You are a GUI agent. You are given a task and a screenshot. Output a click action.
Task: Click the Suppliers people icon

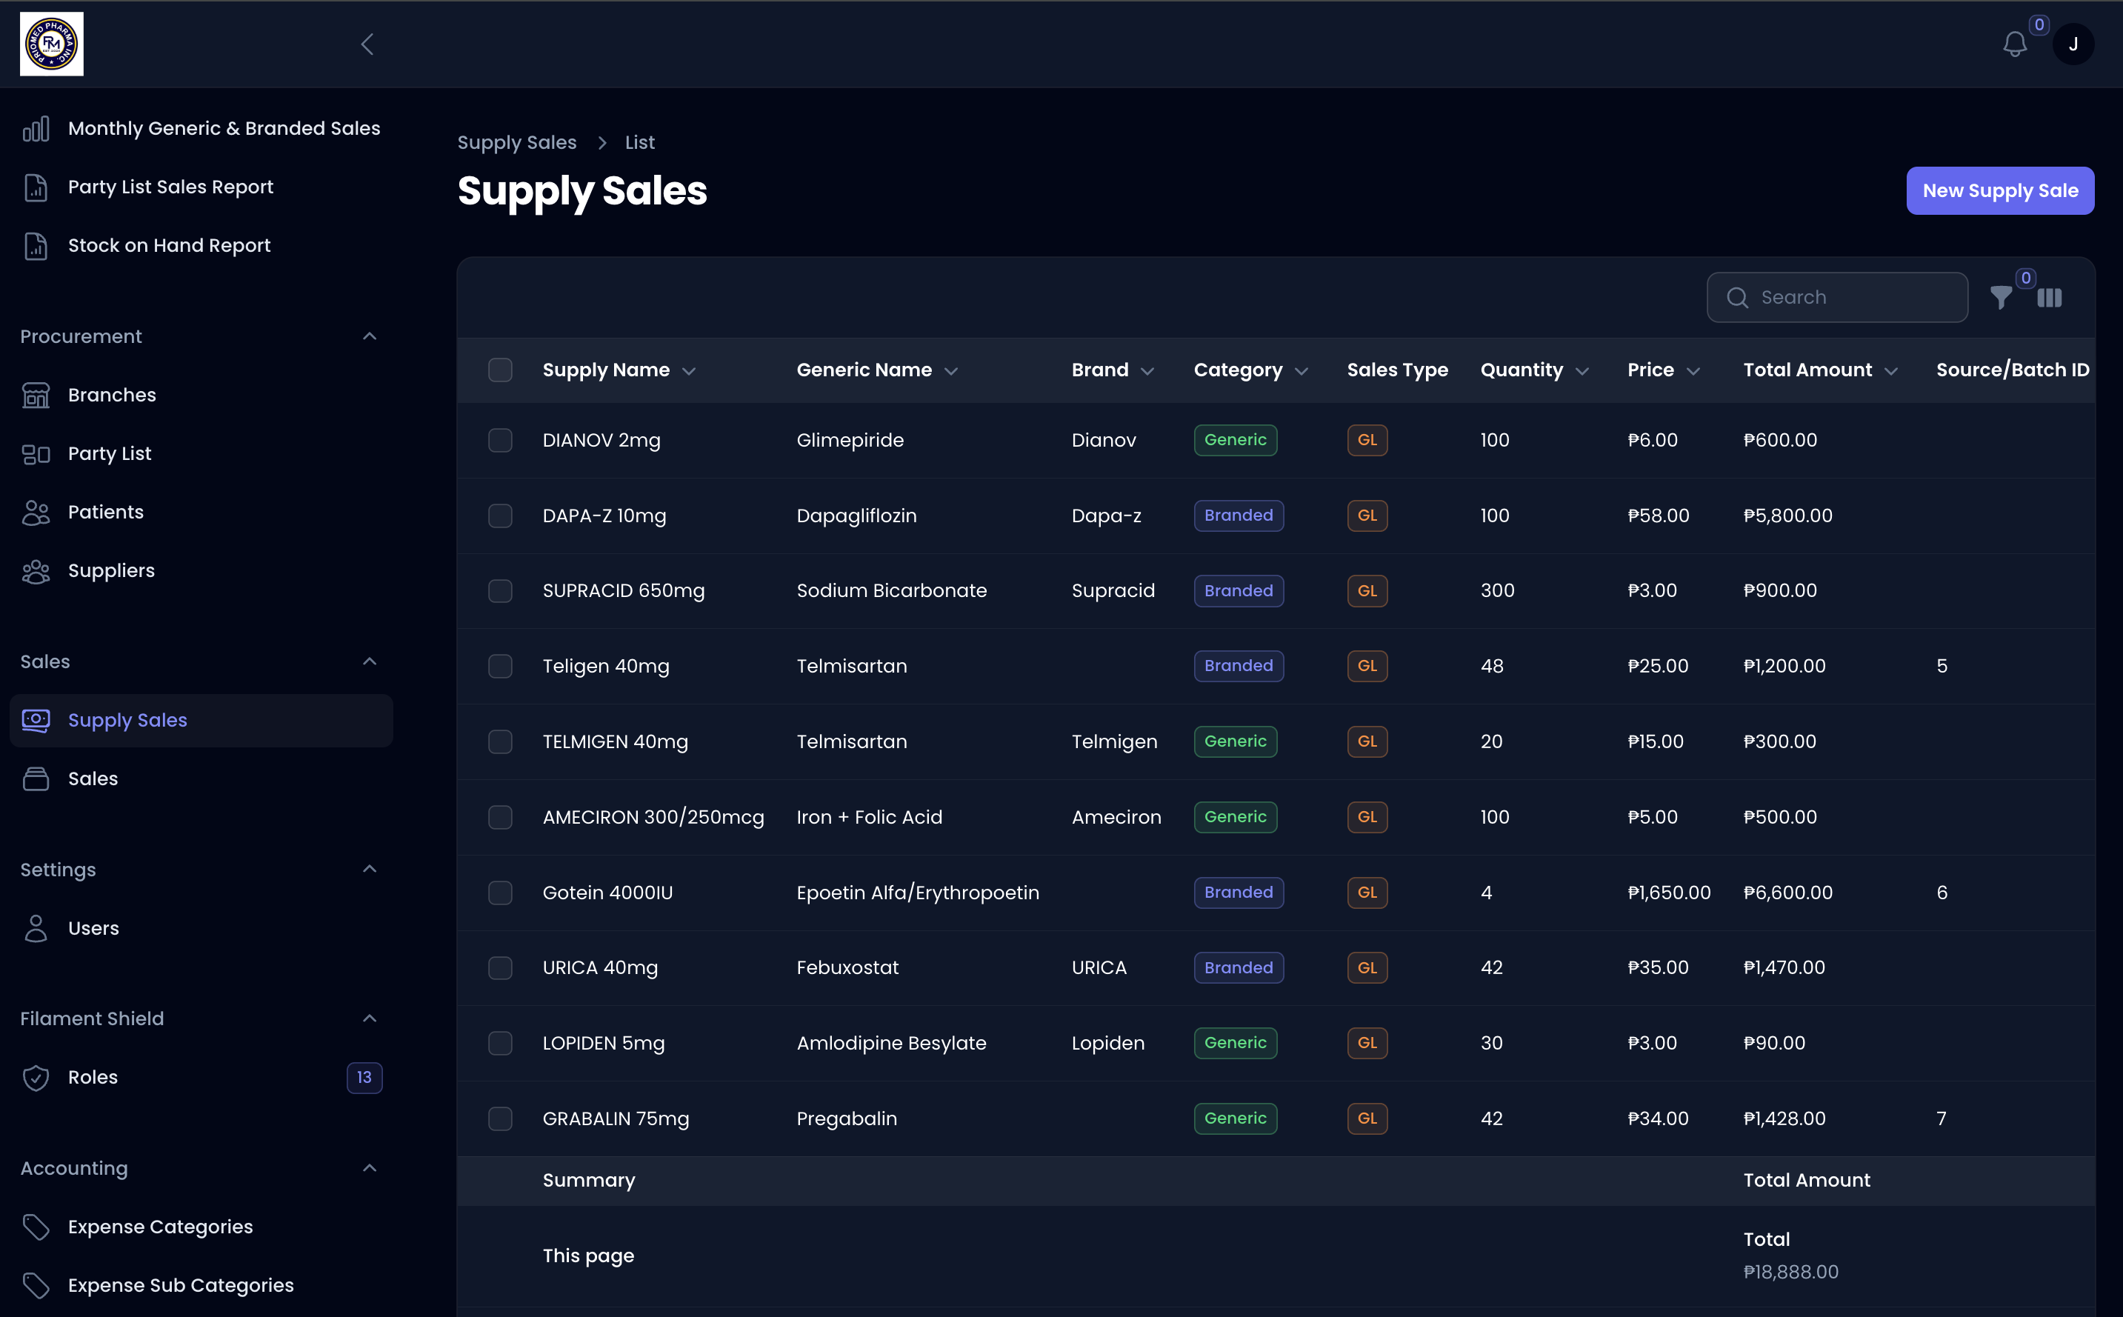coord(36,570)
